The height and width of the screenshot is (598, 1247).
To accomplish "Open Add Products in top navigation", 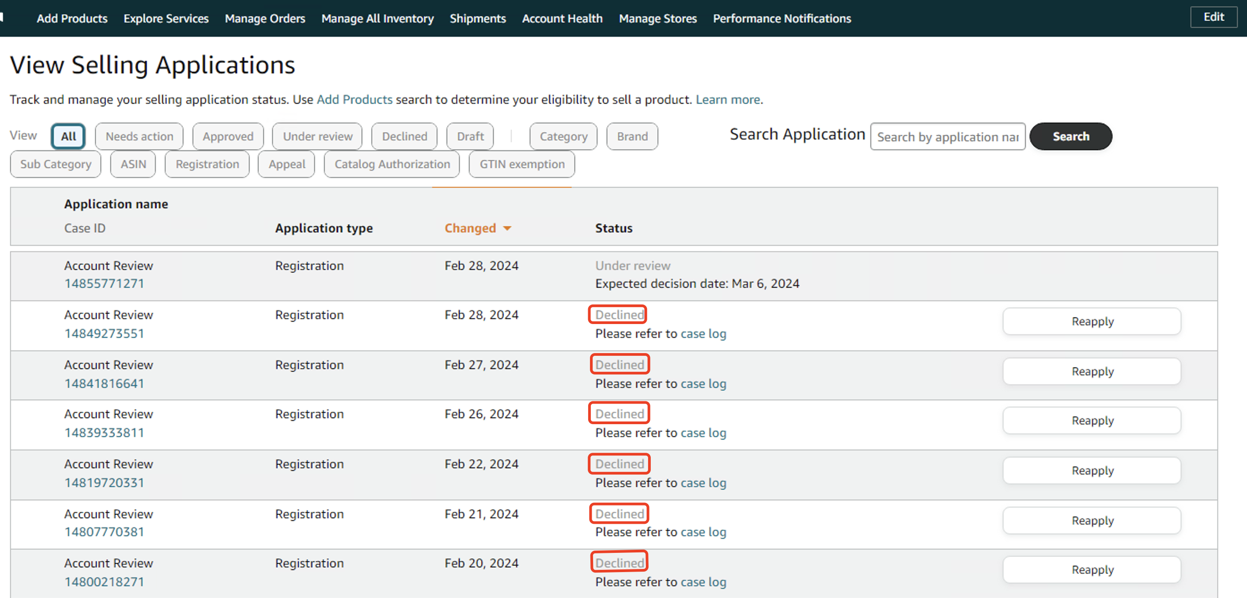I will (x=72, y=18).
